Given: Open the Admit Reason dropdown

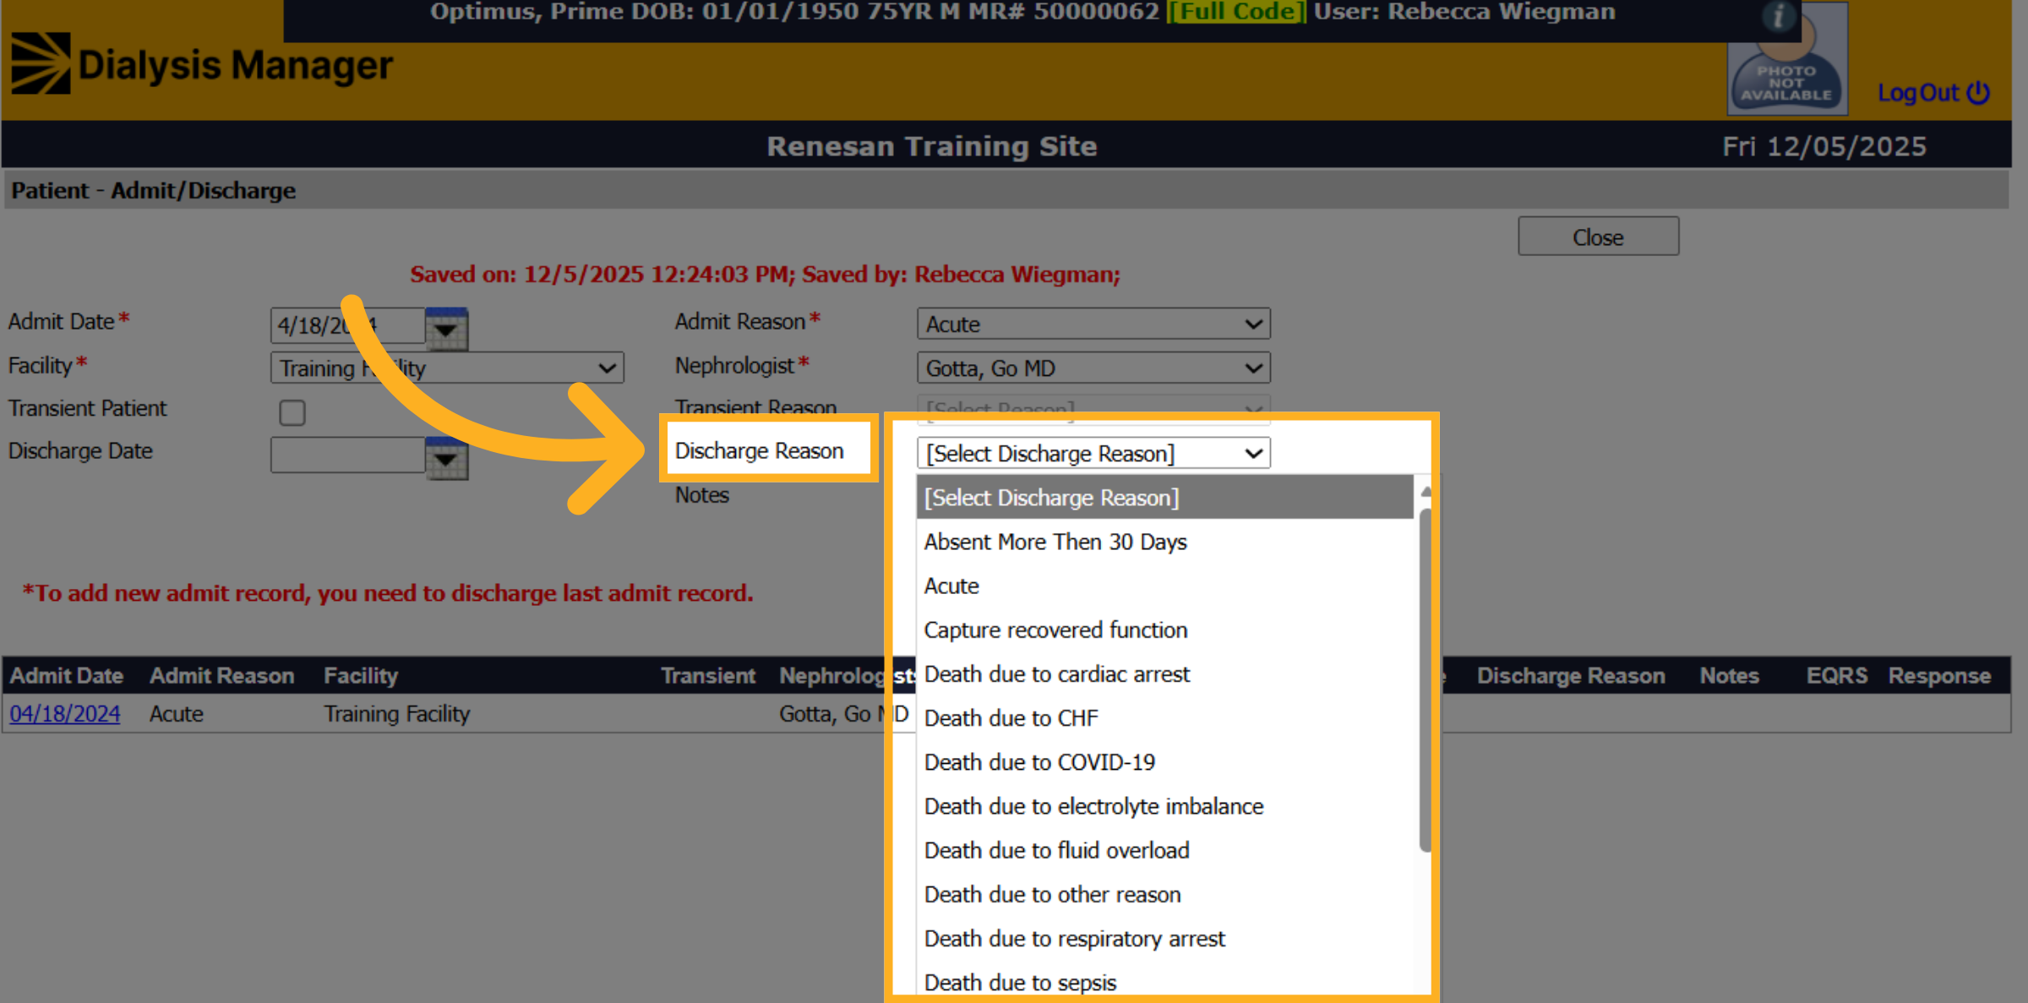Looking at the screenshot, I should [x=1093, y=324].
